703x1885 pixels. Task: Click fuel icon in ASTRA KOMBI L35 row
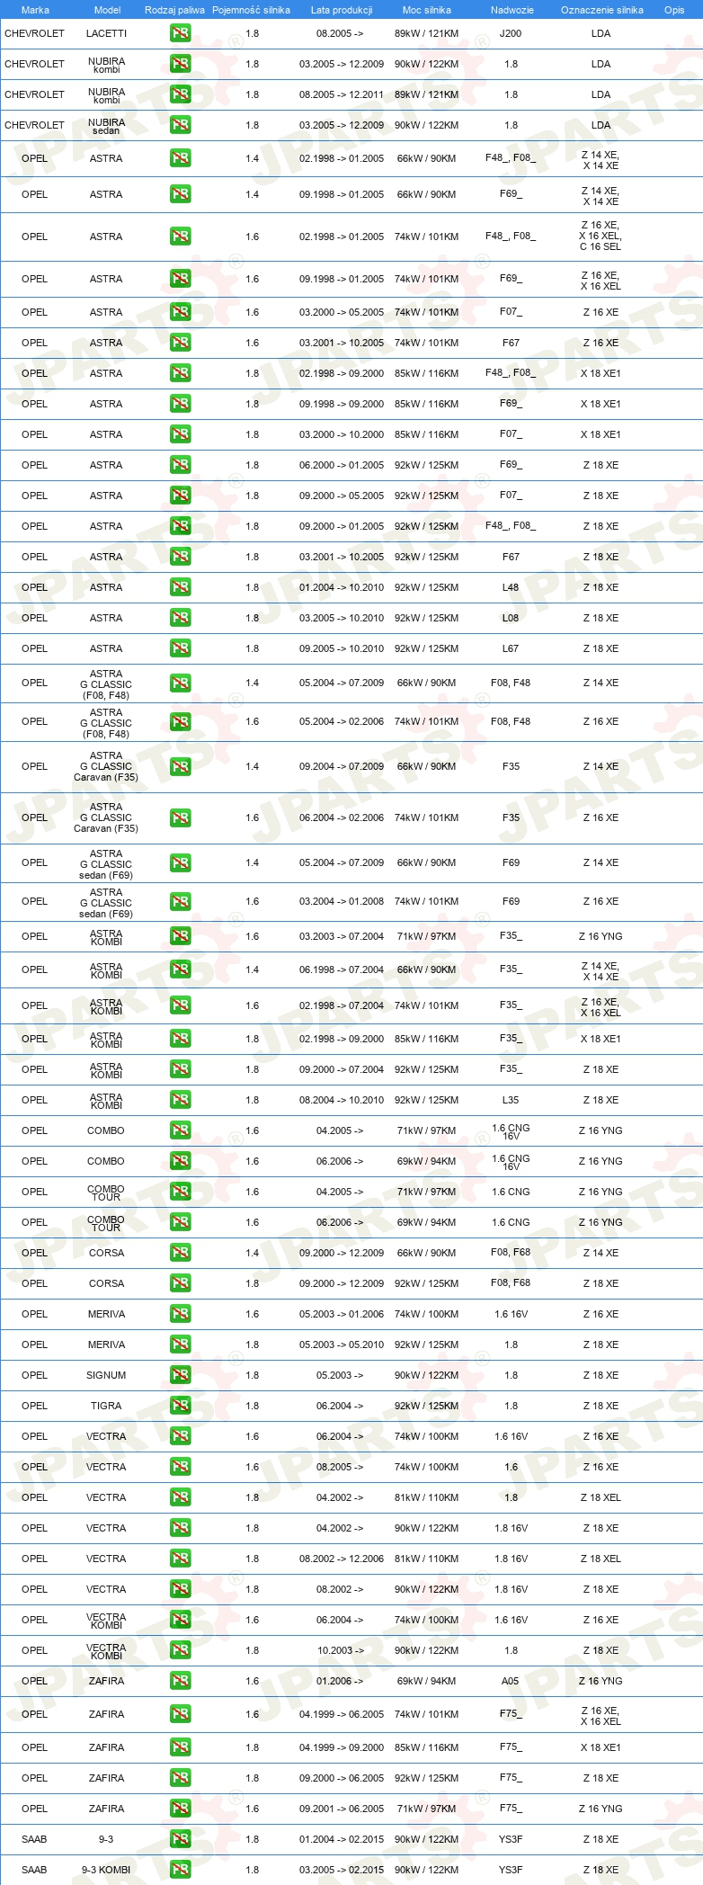[x=180, y=1100]
